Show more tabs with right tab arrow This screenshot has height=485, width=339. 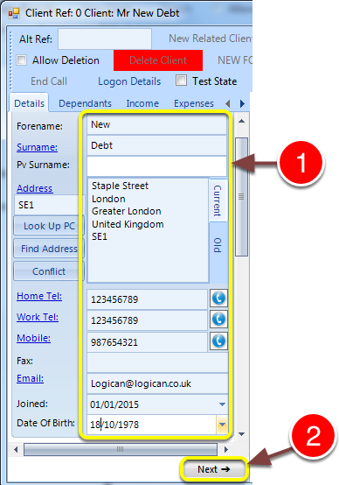point(242,103)
